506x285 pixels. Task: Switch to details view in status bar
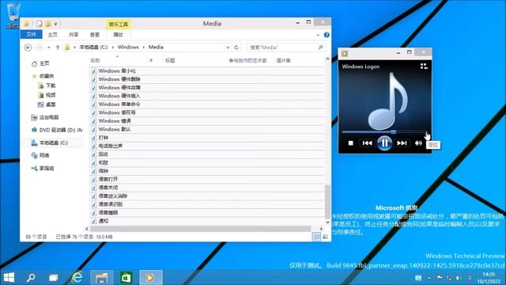pos(316,237)
